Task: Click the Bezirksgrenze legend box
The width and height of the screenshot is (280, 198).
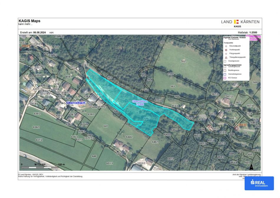Action: (225, 71)
